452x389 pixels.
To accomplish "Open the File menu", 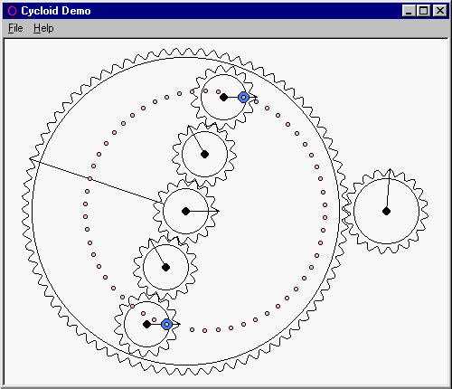I will (x=15, y=28).
